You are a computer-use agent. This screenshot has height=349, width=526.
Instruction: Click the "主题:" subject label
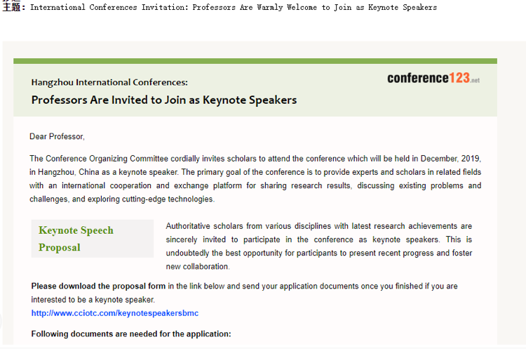[13, 8]
